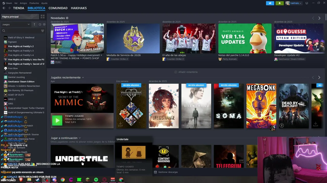This screenshot has height=183, width=327.
Task: Open the Steam menu
Action: [x=7, y=3]
